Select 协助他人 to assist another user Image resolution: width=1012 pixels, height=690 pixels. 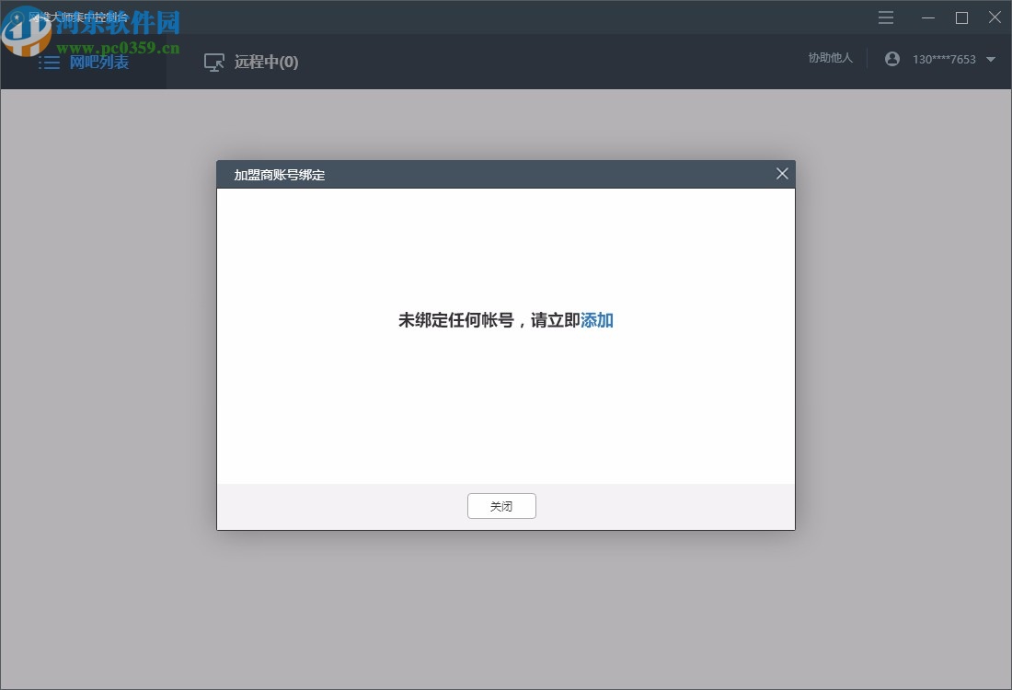(829, 57)
